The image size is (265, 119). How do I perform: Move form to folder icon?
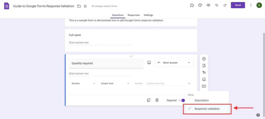click(x=79, y=6)
